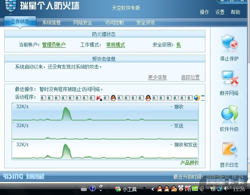This screenshot has height=195, width=250.
Task: Open the 更多信息 link
Action: (x=157, y=78)
